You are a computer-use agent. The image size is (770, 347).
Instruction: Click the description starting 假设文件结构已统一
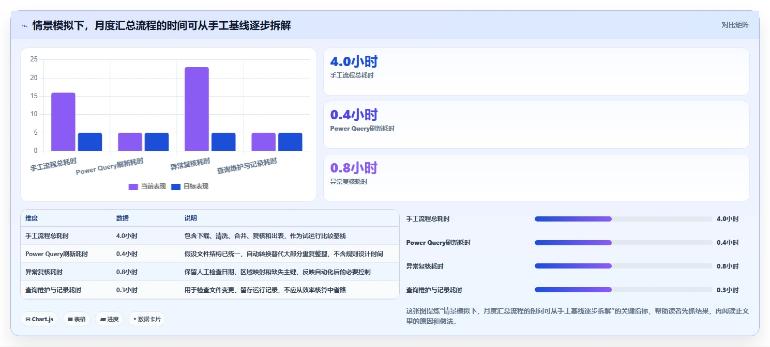(284, 254)
